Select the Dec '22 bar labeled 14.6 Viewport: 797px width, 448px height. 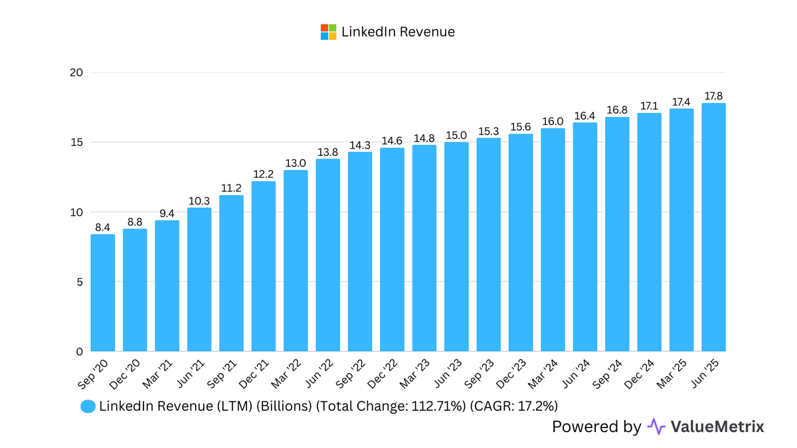tap(392, 250)
